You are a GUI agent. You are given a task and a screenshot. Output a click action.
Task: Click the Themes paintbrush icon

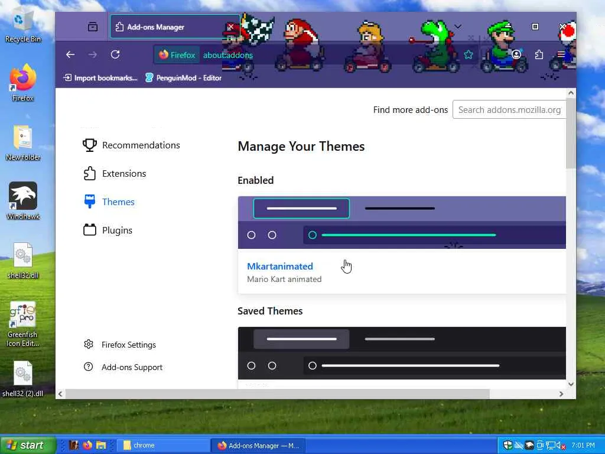coord(90,202)
